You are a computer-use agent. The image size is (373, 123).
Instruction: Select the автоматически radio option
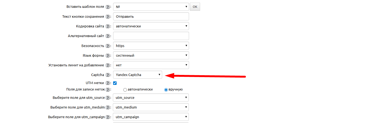pos(125,90)
